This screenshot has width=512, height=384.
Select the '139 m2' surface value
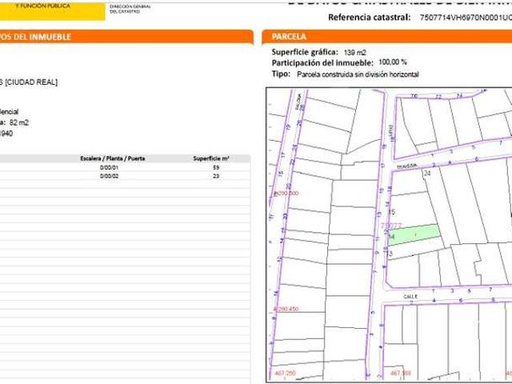point(355,52)
